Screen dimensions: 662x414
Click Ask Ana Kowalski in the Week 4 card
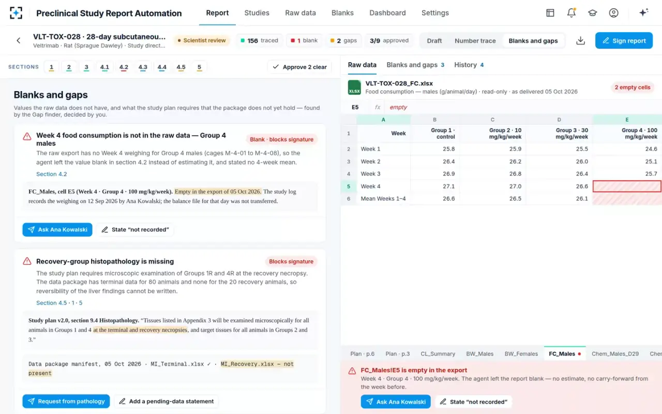pyautogui.click(x=57, y=230)
